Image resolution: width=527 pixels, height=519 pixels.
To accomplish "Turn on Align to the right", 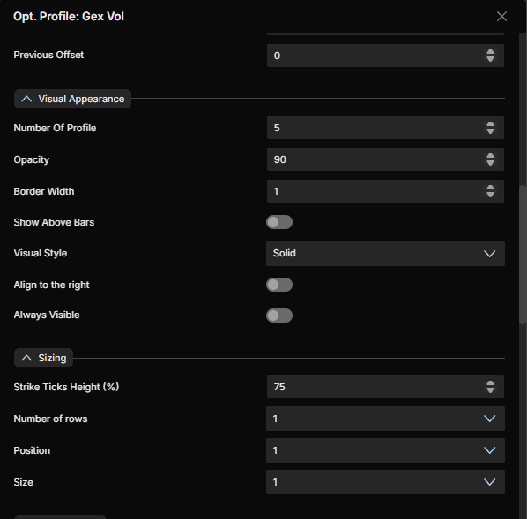I will (x=279, y=285).
